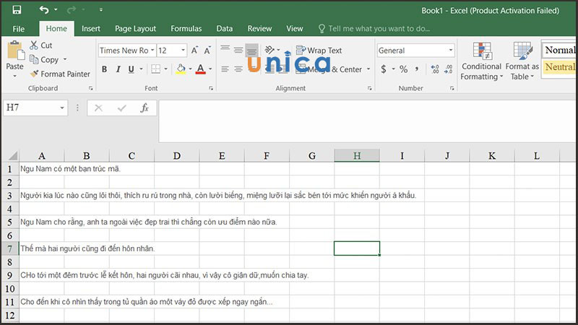Expand the Font Color dropdown arrow
The image size is (578, 325).
click(x=210, y=69)
